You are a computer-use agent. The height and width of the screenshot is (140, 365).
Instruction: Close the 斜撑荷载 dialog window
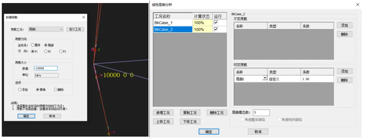coord(83,17)
